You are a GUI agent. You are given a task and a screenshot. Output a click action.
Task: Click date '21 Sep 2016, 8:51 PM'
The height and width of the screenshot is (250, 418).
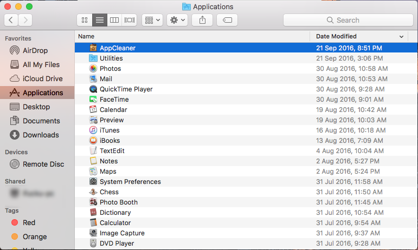(349, 48)
